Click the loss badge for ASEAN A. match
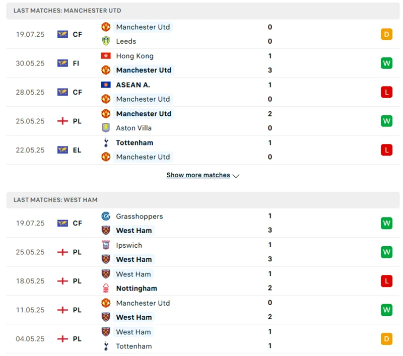This screenshot has height=356, width=403. 386,92
